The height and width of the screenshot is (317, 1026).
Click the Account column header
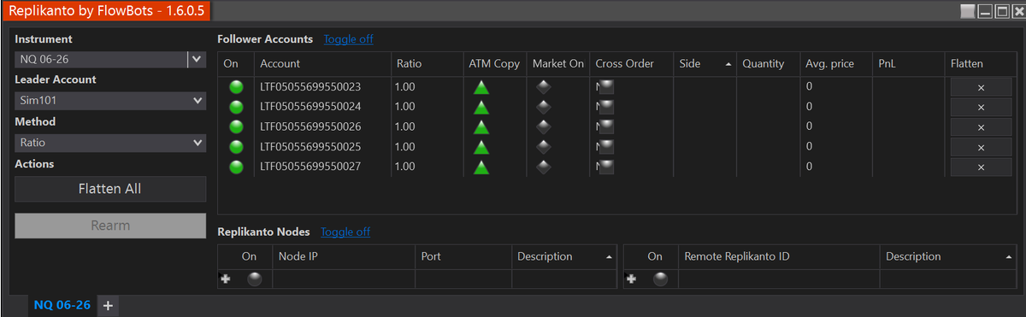click(323, 63)
